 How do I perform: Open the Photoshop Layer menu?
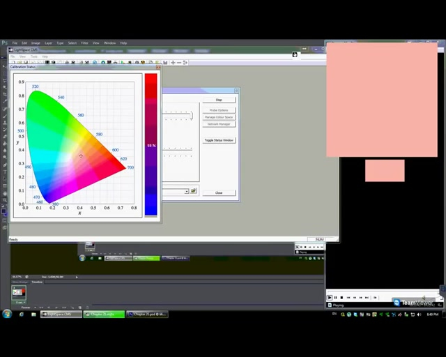[49, 43]
